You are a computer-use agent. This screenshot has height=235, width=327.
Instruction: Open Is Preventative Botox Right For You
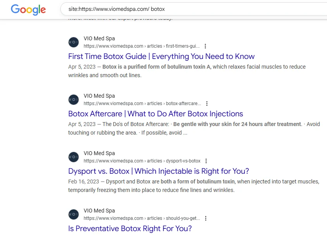click(130, 228)
